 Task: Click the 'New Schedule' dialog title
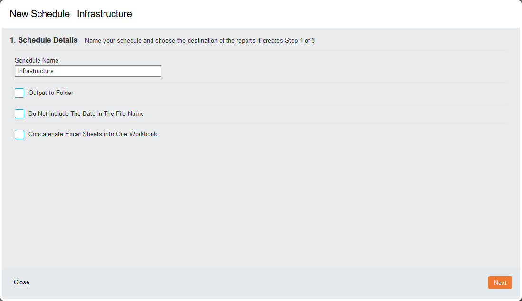pos(39,14)
